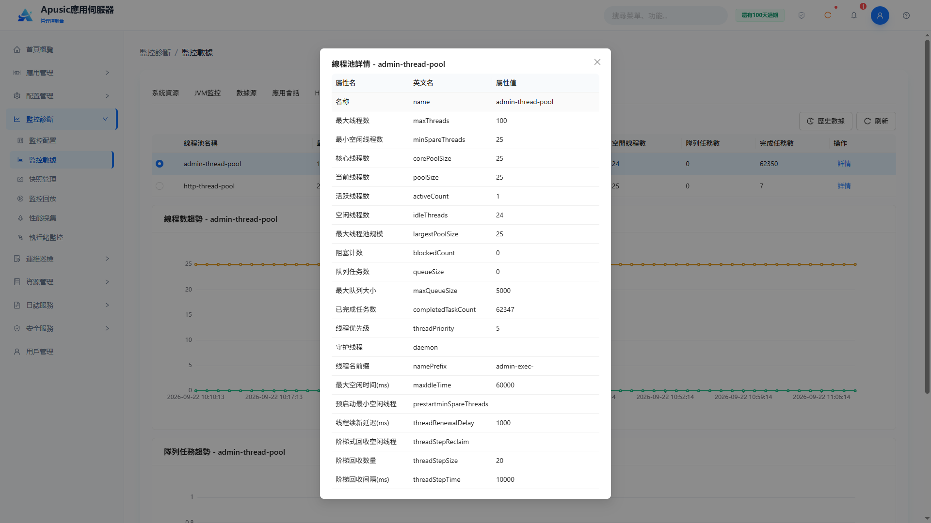Expand the 安全服務 menu chevron
Screen dimensions: 931x523
[x=107, y=328]
